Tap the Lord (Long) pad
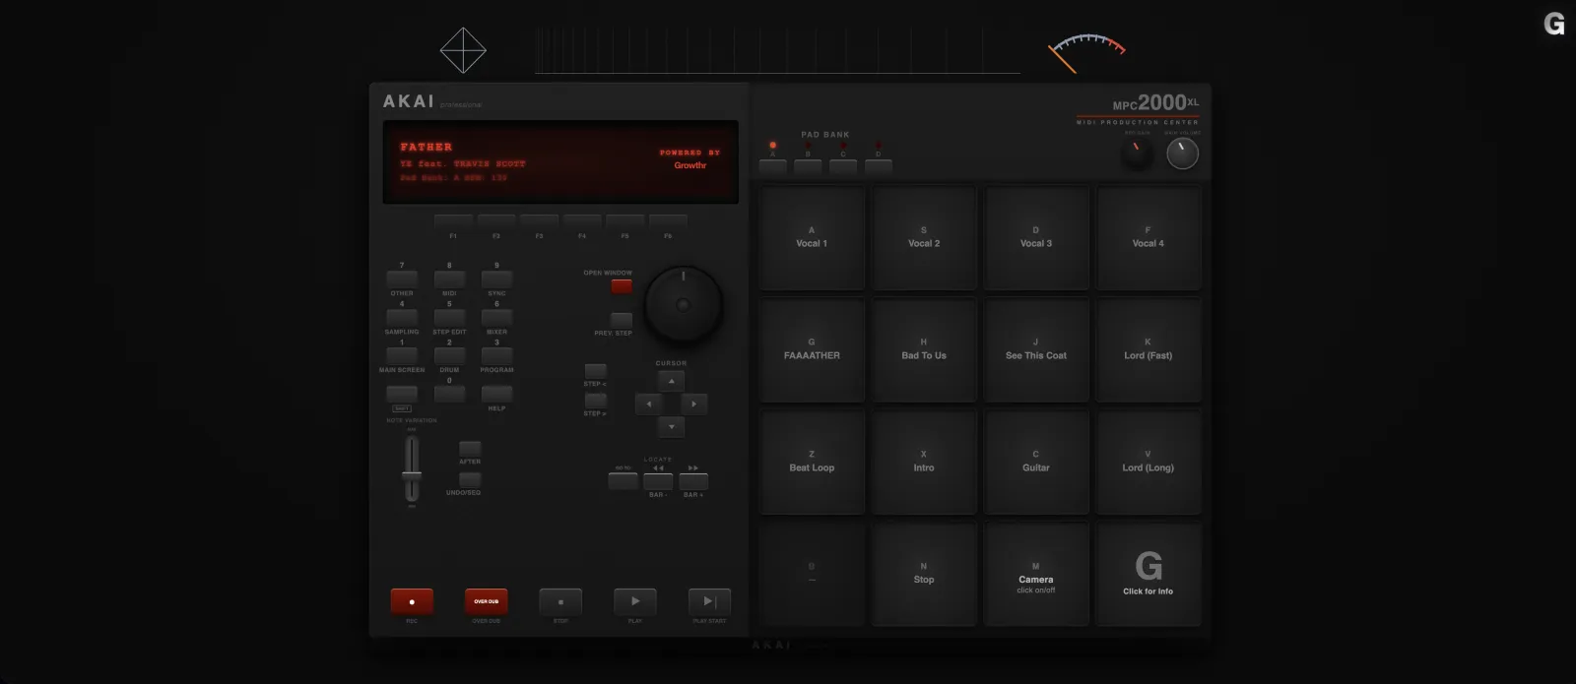The image size is (1576, 684). (1149, 462)
